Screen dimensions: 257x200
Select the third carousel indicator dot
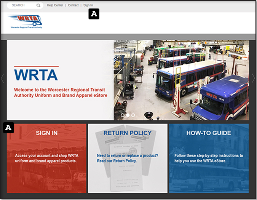coord(133,115)
